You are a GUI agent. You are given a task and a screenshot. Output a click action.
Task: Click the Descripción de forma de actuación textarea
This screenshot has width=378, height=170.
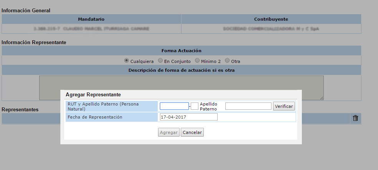coord(181,88)
